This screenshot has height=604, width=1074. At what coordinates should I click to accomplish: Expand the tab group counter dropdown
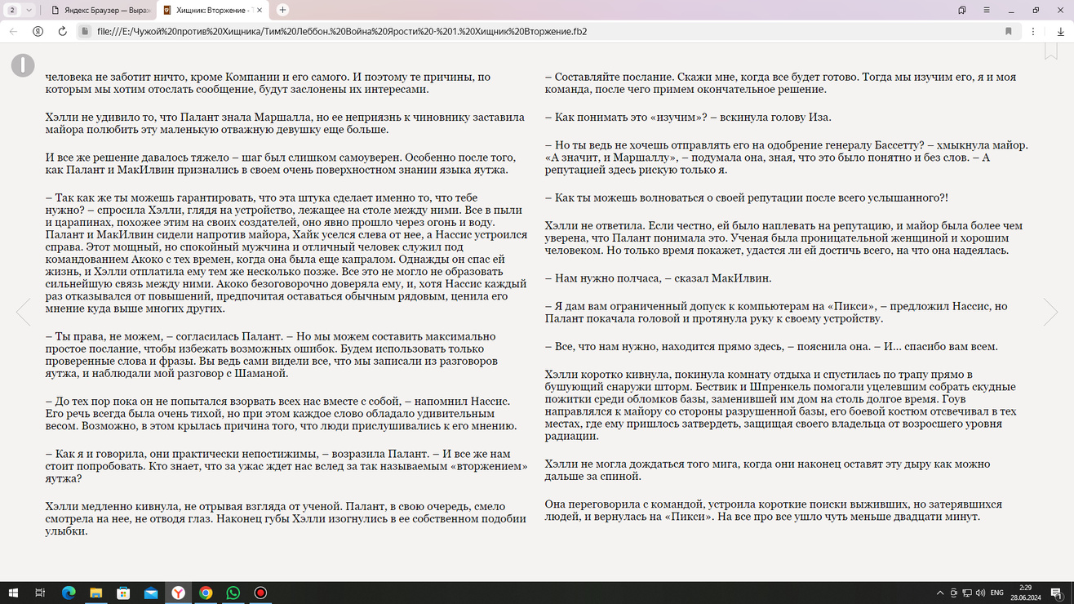click(20, 10)
